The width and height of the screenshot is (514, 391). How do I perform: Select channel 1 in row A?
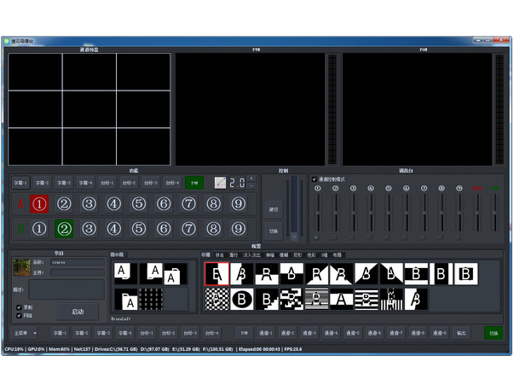pos(39,204)
